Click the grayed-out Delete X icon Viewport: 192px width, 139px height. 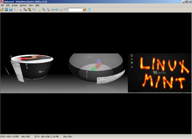[x=15, y=10]
